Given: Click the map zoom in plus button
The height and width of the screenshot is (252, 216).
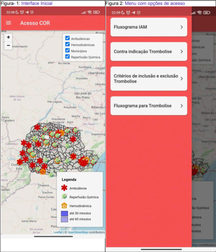Looking at the screenshot, I should 9,37.
